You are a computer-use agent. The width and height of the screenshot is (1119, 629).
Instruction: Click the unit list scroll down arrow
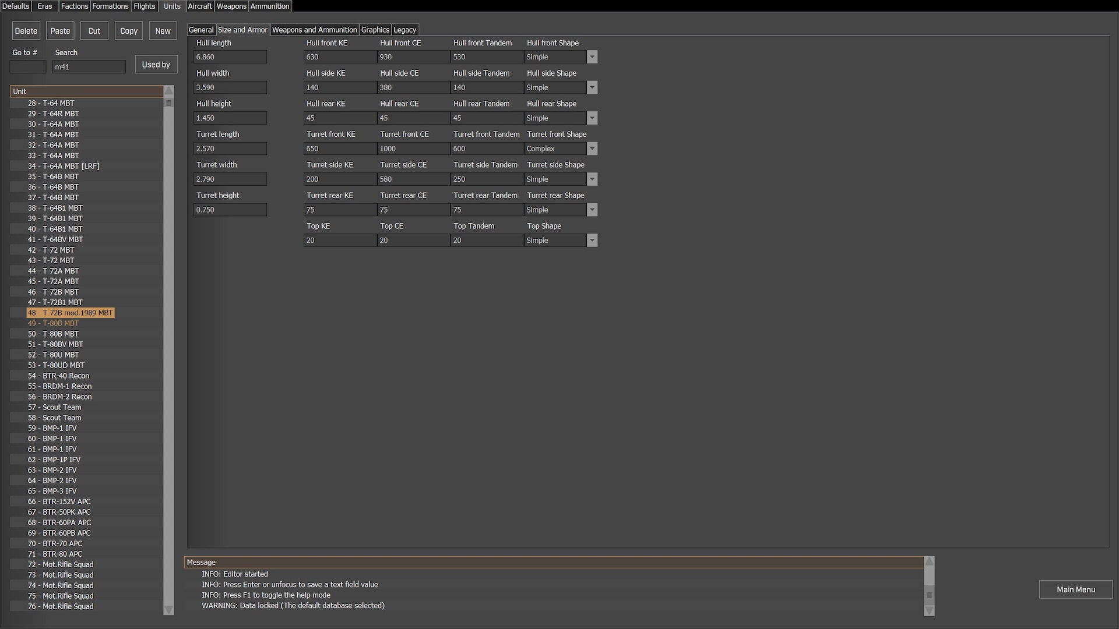[169, 610]
